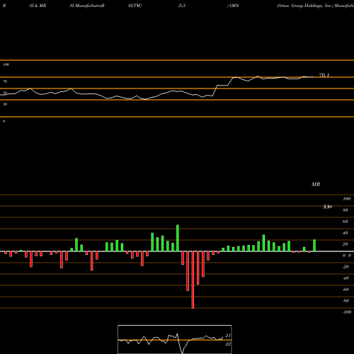Click the MR axis label 40

click(346, 233)
